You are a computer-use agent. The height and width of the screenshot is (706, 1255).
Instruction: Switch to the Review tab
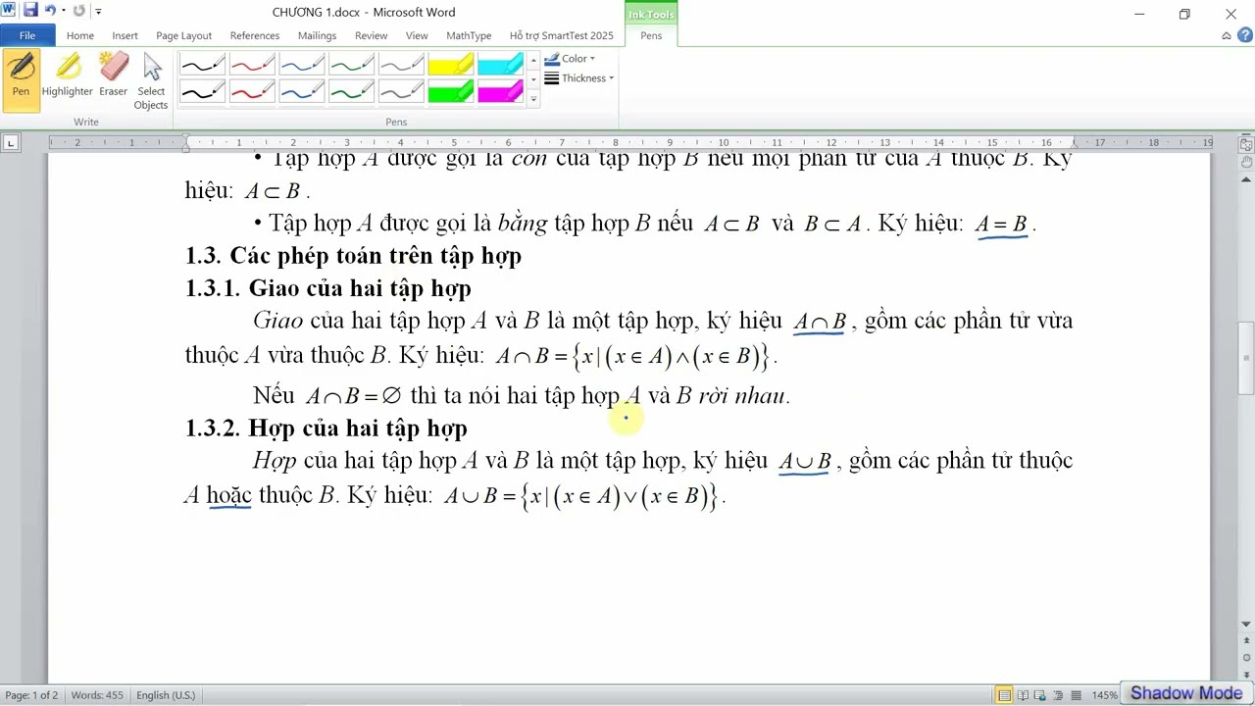pyautogui.click(x=371, y=35)
